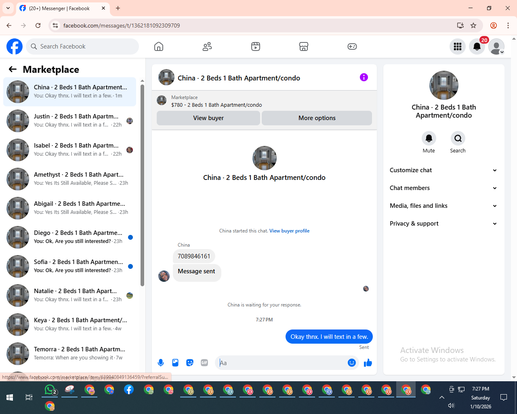517x414 pixels.
Task: Open Justin conversation in list
Action: pos(70,121)
